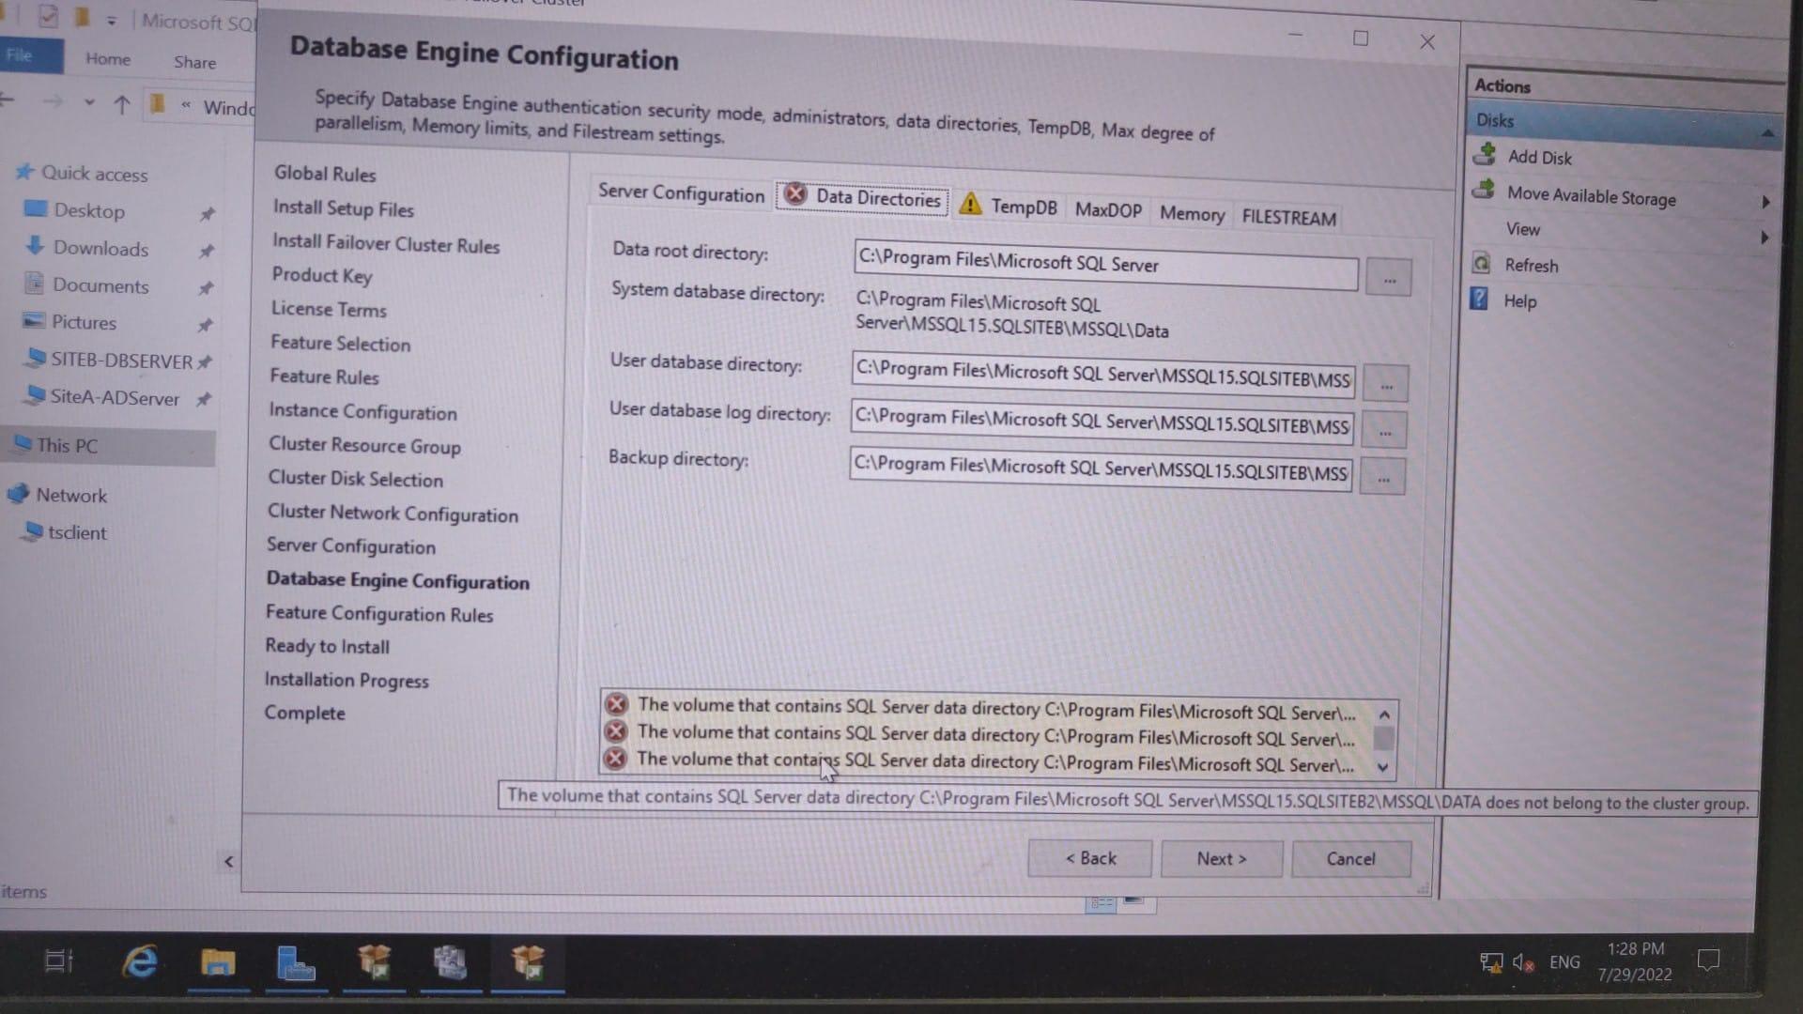Click the User database directory field
The height and width of the screenshot is (1014, 1803).
point(1103,374)
